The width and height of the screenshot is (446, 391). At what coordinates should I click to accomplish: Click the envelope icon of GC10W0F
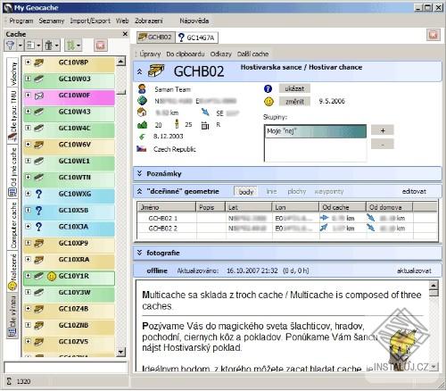[39, 96]
